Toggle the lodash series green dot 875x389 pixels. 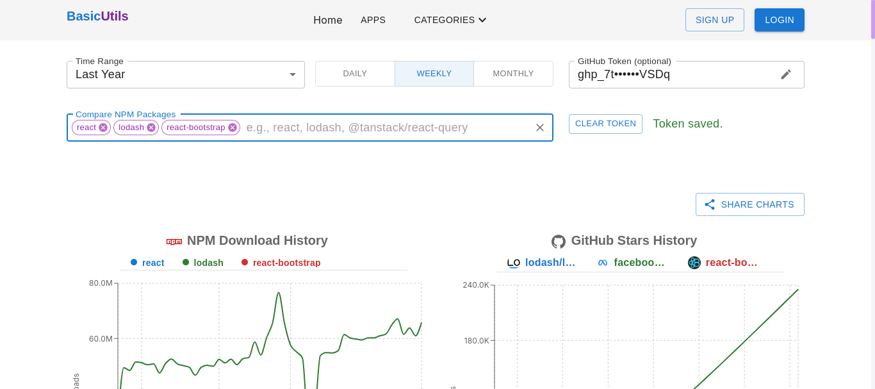coord(186,262)
